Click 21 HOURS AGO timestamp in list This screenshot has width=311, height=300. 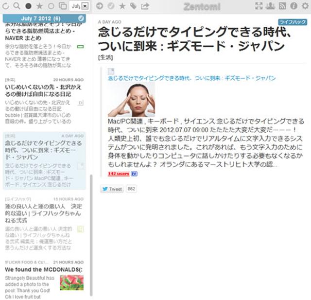point(69,262)
